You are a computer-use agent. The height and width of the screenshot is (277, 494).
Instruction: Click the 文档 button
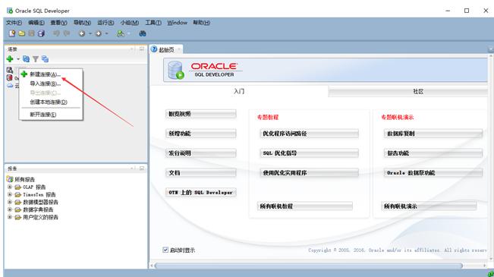pyautogui.click(x=200, y=173)
